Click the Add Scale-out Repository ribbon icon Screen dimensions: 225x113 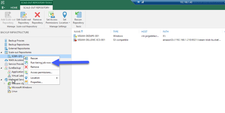pos(8,15)
